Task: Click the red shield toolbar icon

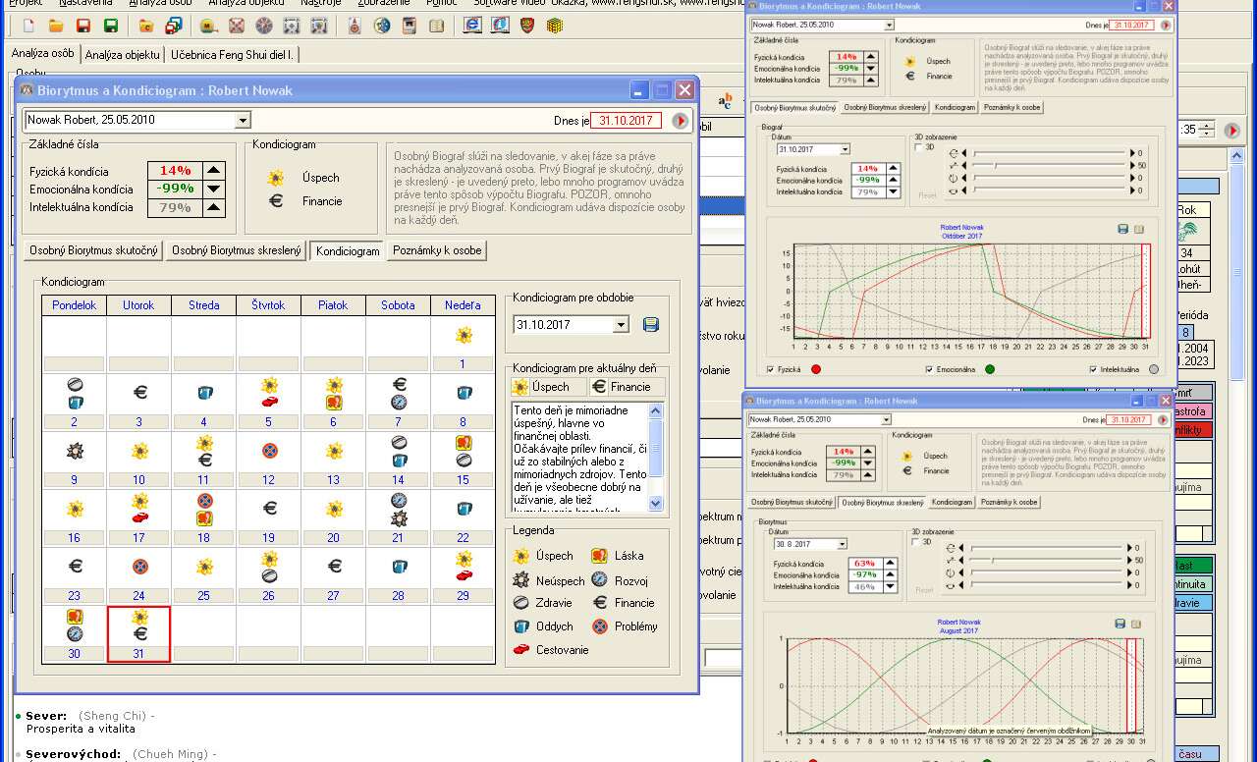Action: click(x=527, y=26)
